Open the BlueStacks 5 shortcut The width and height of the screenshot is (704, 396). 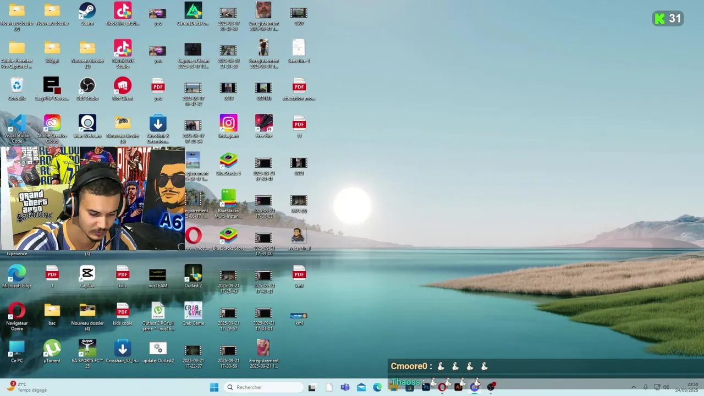[x=228, y=164]
